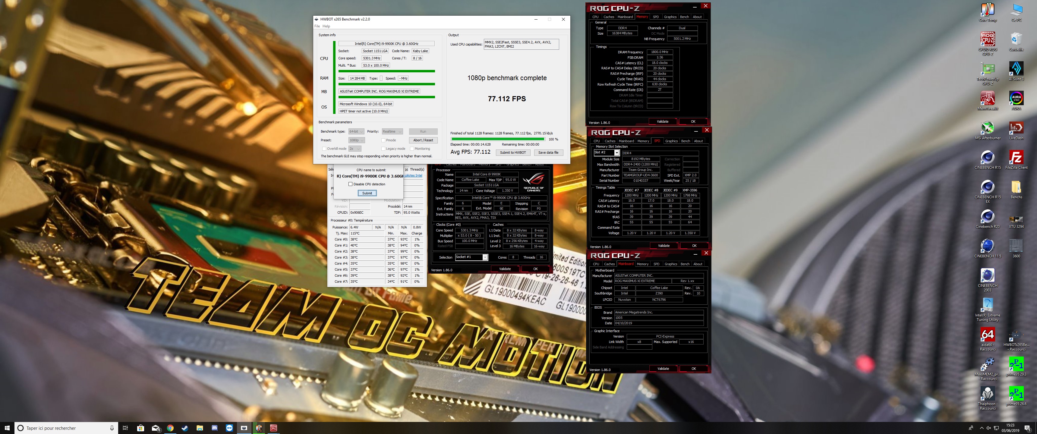Open Task View on the taskbar
The image size is (1037, 434).
point(125,428)
